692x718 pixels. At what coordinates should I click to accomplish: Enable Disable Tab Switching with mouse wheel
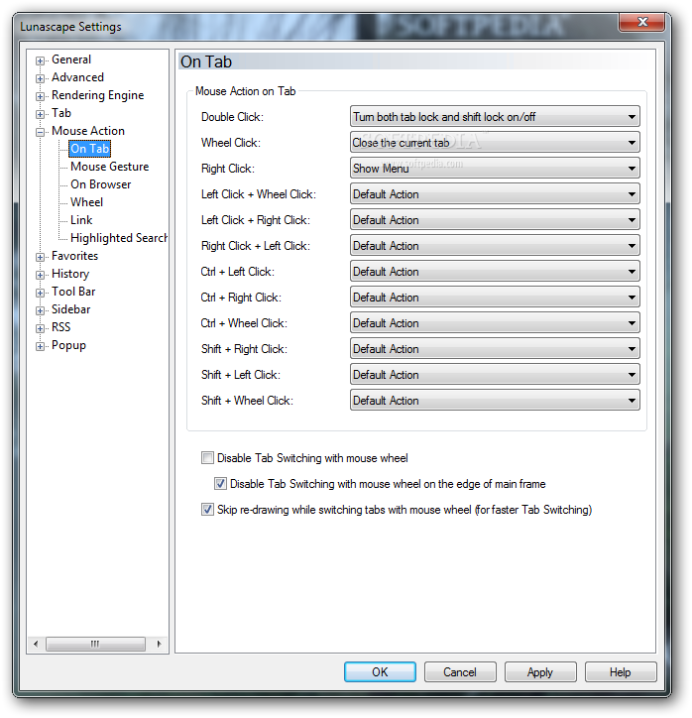(207, 458)
